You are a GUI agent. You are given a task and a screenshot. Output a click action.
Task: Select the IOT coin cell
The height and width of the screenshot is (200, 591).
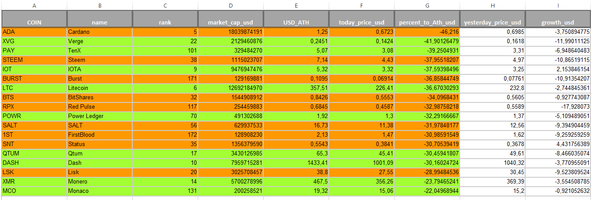34,69
